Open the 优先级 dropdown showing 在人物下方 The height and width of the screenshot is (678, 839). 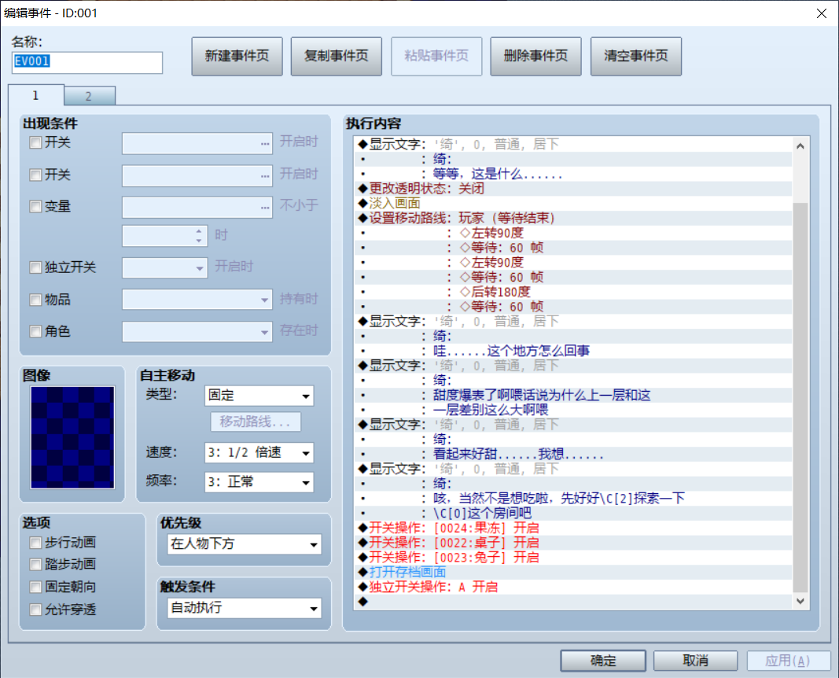[245, 544]
